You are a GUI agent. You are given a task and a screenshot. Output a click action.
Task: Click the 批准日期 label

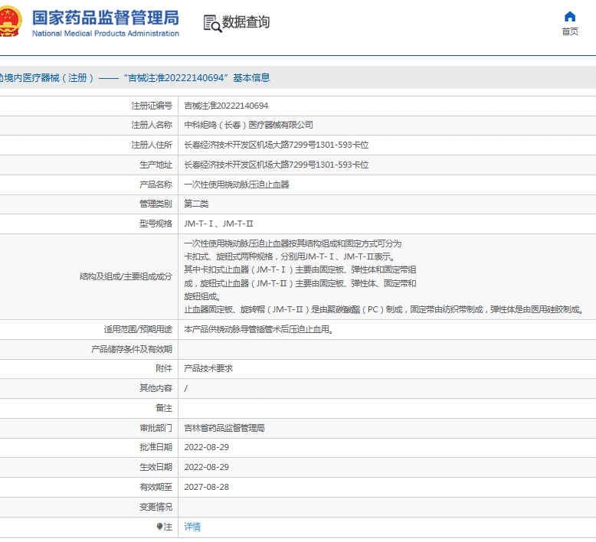[x=156, y=447]
